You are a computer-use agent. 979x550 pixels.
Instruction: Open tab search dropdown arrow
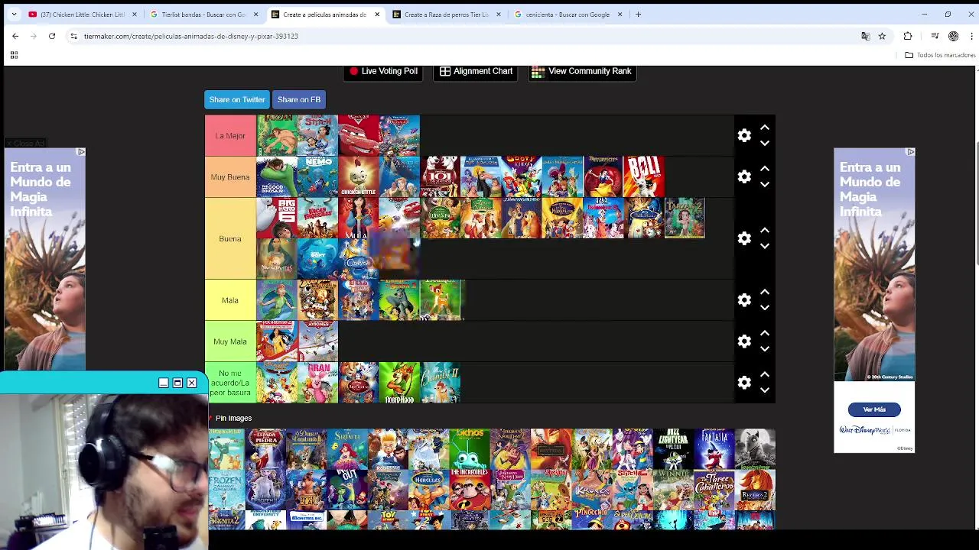pos(14,14)
